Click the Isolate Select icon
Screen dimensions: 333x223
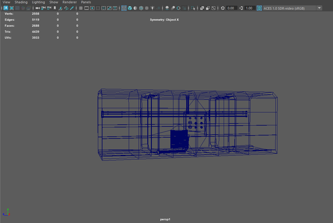tap(193, 8)
